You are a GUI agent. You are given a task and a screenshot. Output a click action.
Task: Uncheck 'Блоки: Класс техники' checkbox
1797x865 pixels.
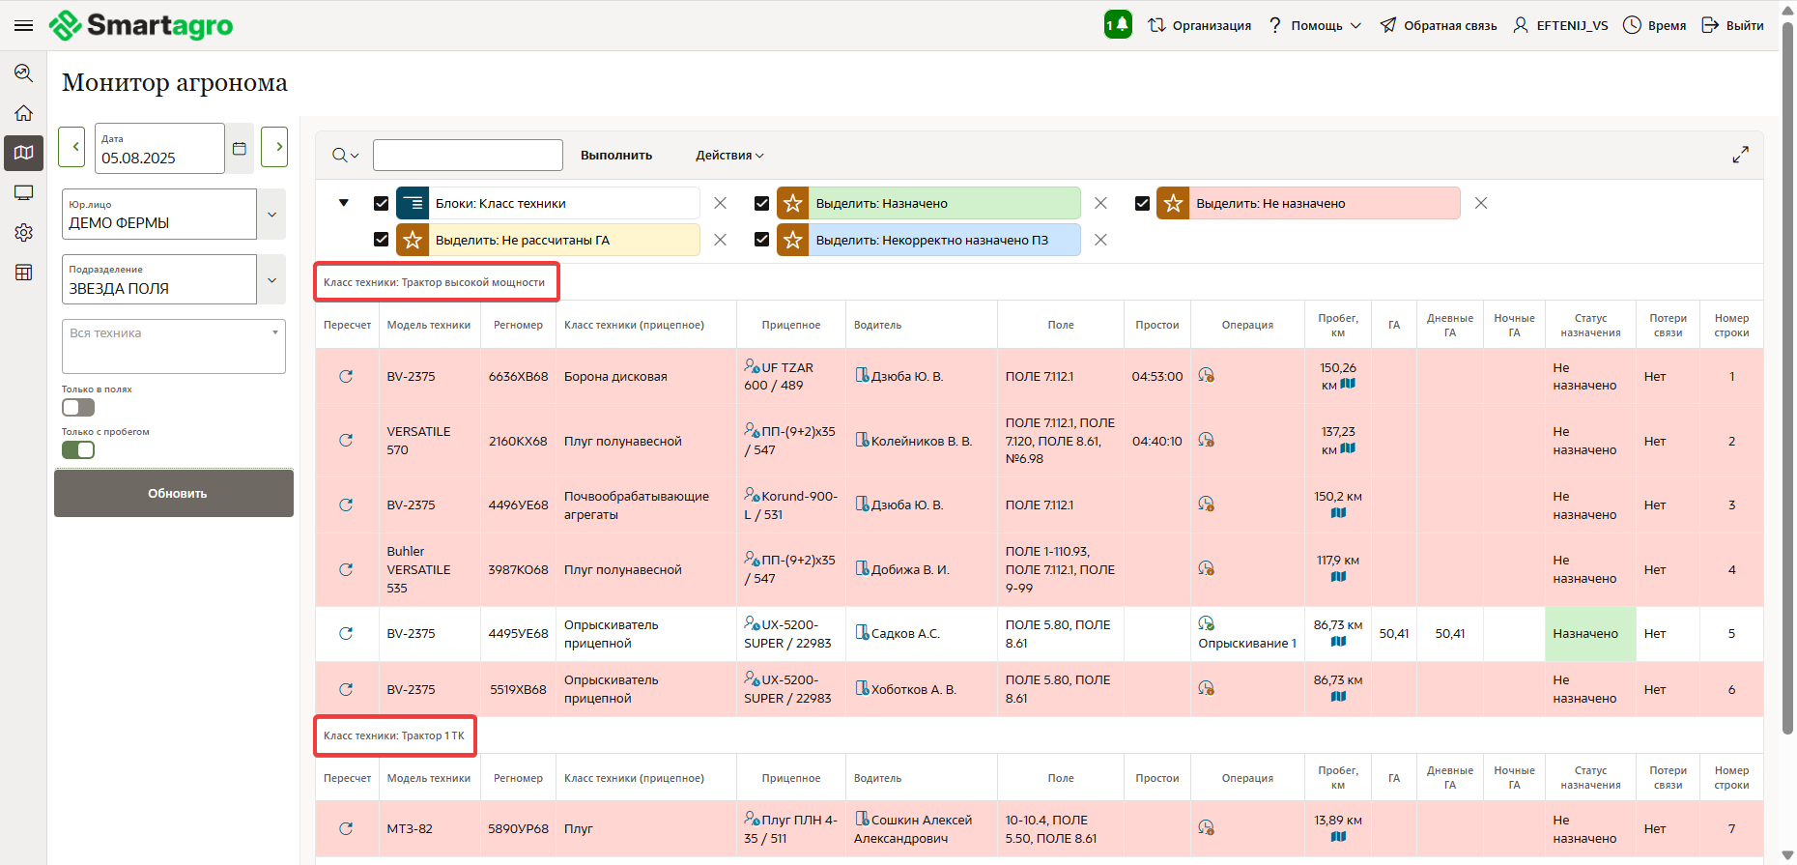tap(381, 204)
